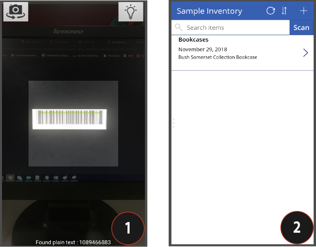The width and height of the screenshot is (316, 247).
Task: Open Bookcases item details via chevron
Action: [305, 53]
